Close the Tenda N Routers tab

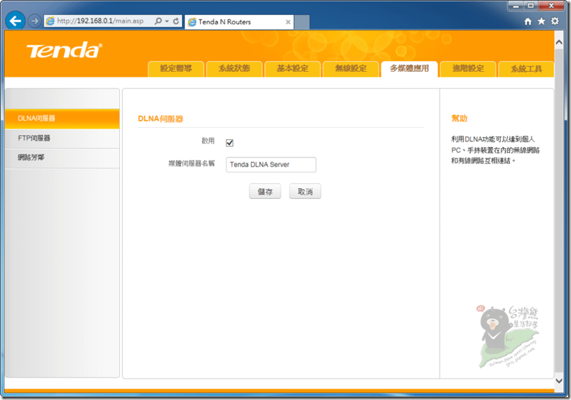(x=288, y=22)
